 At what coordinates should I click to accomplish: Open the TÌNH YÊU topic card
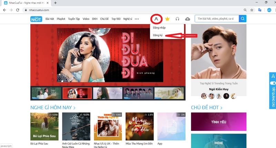coord(219,122)
